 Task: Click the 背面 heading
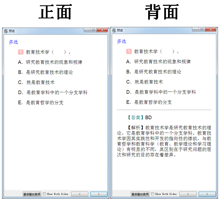[x=162, y=12]
